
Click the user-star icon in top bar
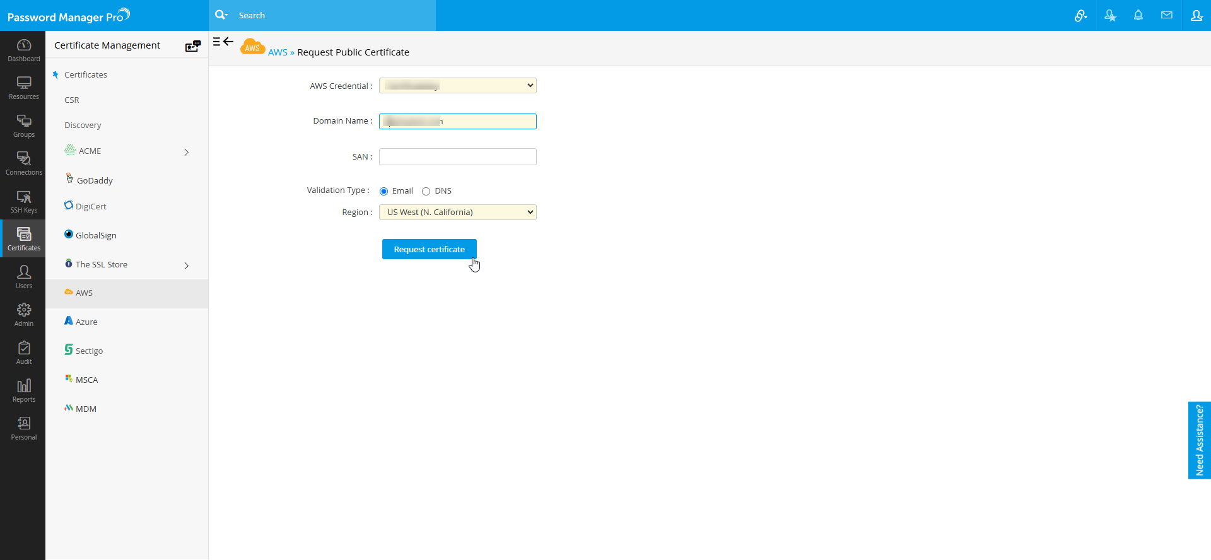(x=1110, y=16)
